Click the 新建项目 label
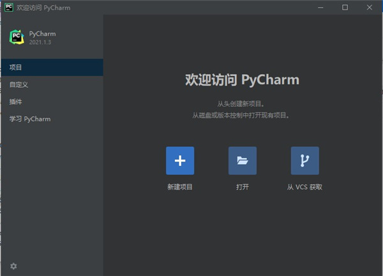 tap(180, 187)
